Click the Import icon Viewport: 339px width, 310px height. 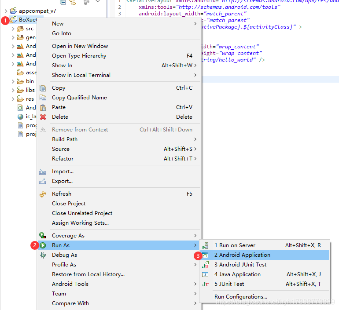click(42, 171)
